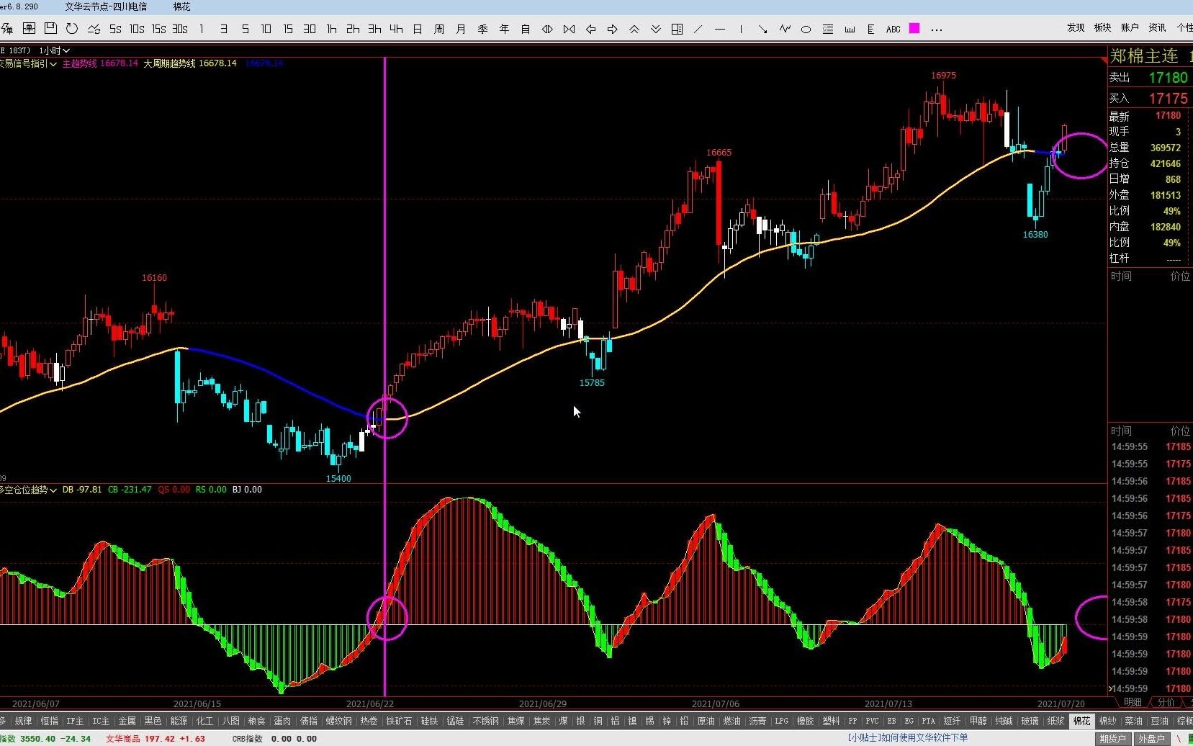Select the ABC text annotation tool
Image resolution: width=1193 pixels, height=746 pixels.
point(893,29)
